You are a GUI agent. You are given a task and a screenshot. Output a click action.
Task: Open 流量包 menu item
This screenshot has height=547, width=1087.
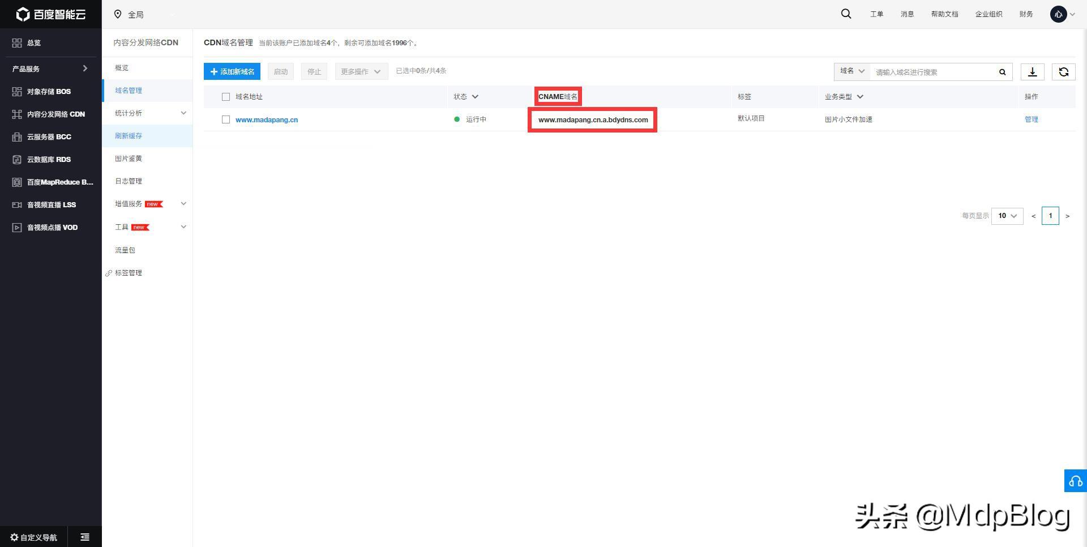125,250
